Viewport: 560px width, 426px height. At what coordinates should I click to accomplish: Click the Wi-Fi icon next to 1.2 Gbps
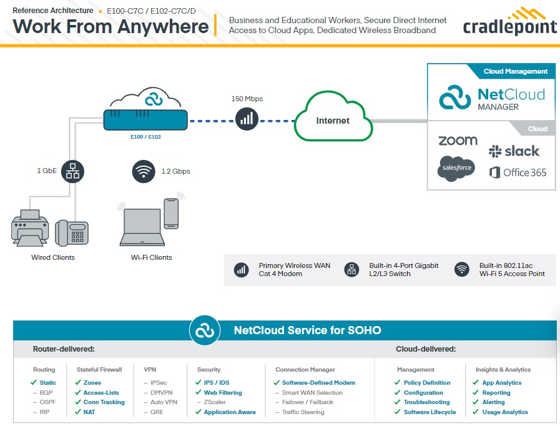point(144,171)
